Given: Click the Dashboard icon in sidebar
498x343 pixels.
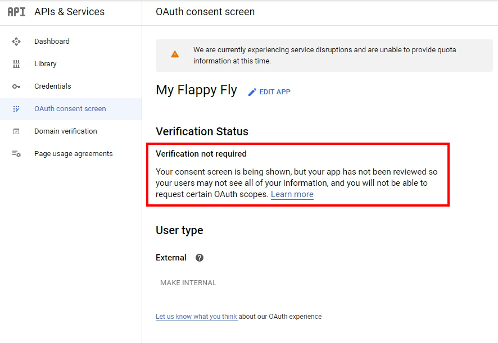Looking at the screenshot, I should [x=16, y=42].
